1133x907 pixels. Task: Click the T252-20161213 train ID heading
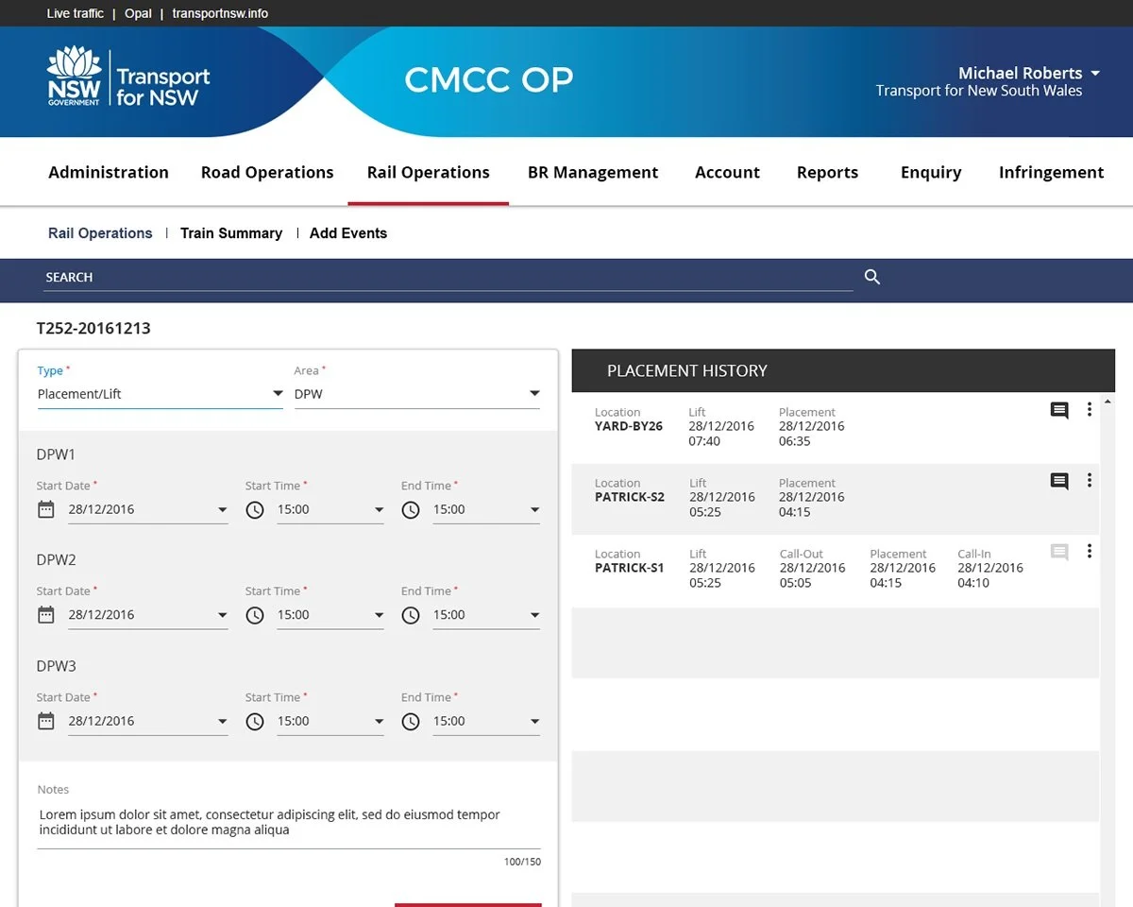tap(93, 329)
